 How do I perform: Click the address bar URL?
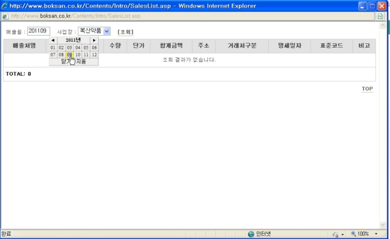[x=76, y=16]
